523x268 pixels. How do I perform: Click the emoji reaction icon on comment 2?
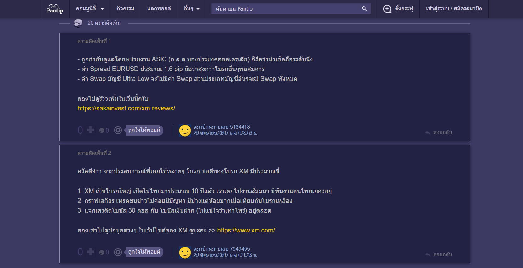(102, 252)
